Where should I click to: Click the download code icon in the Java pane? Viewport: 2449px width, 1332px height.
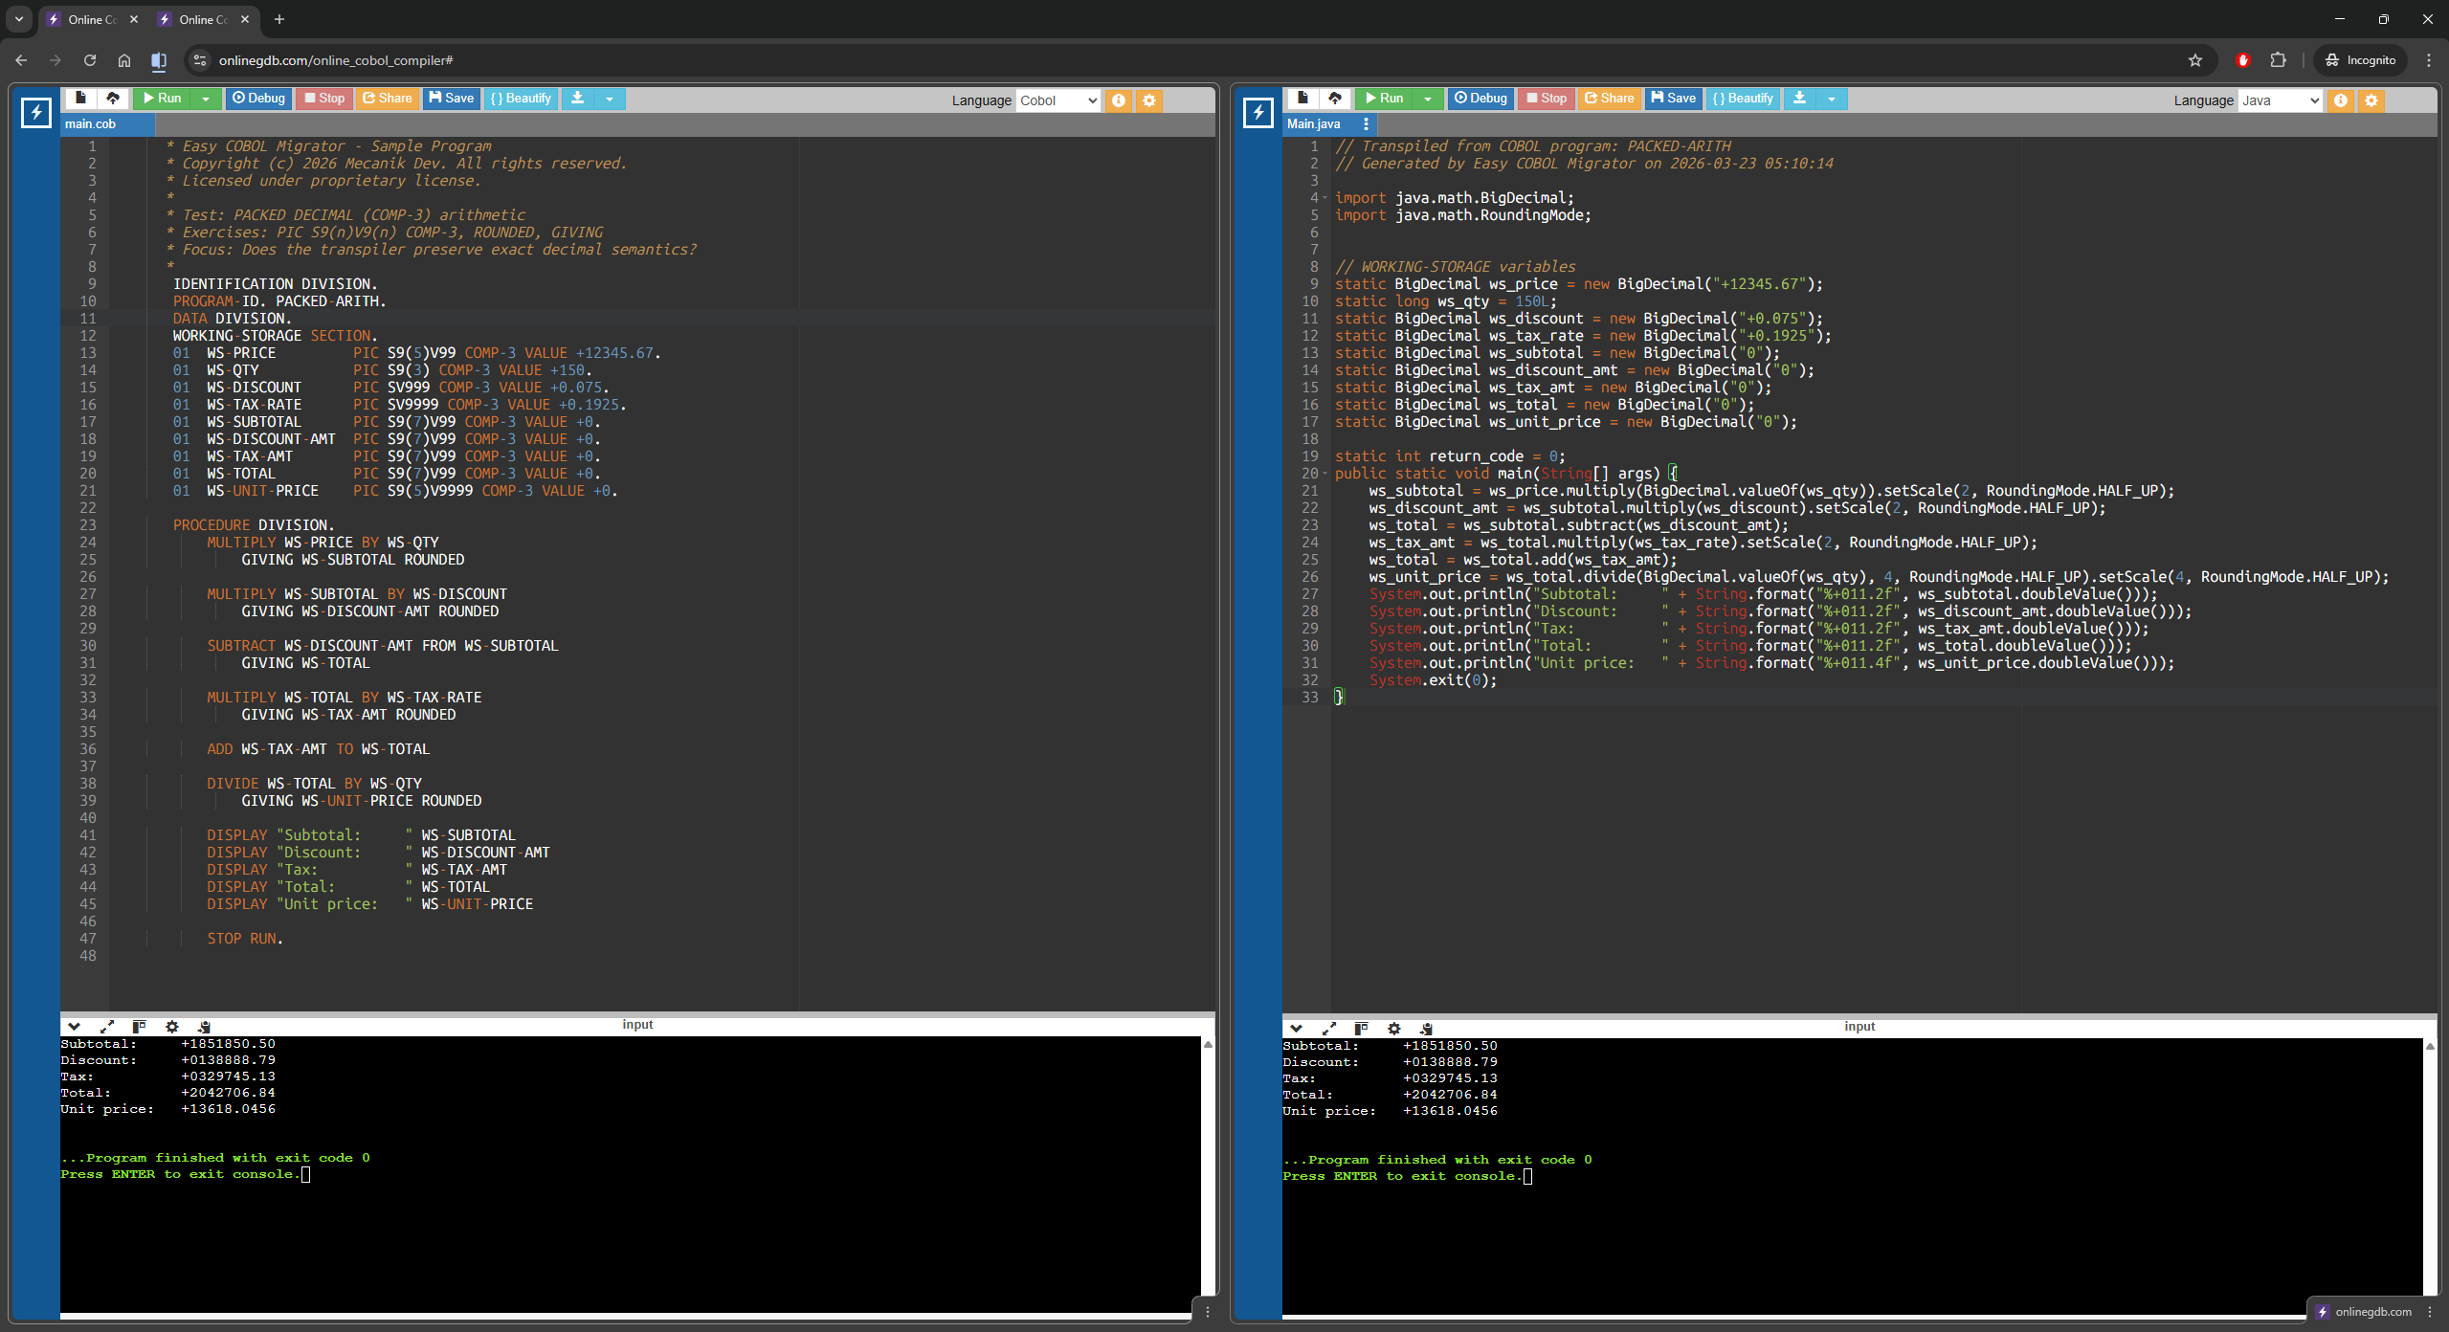coord(1799,98)
